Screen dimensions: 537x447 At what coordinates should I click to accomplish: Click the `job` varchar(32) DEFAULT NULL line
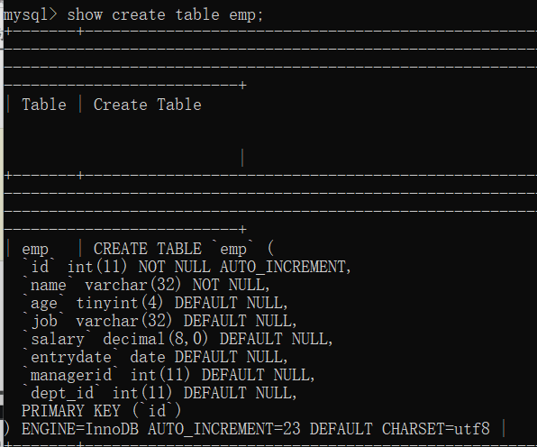pos(159,321)
